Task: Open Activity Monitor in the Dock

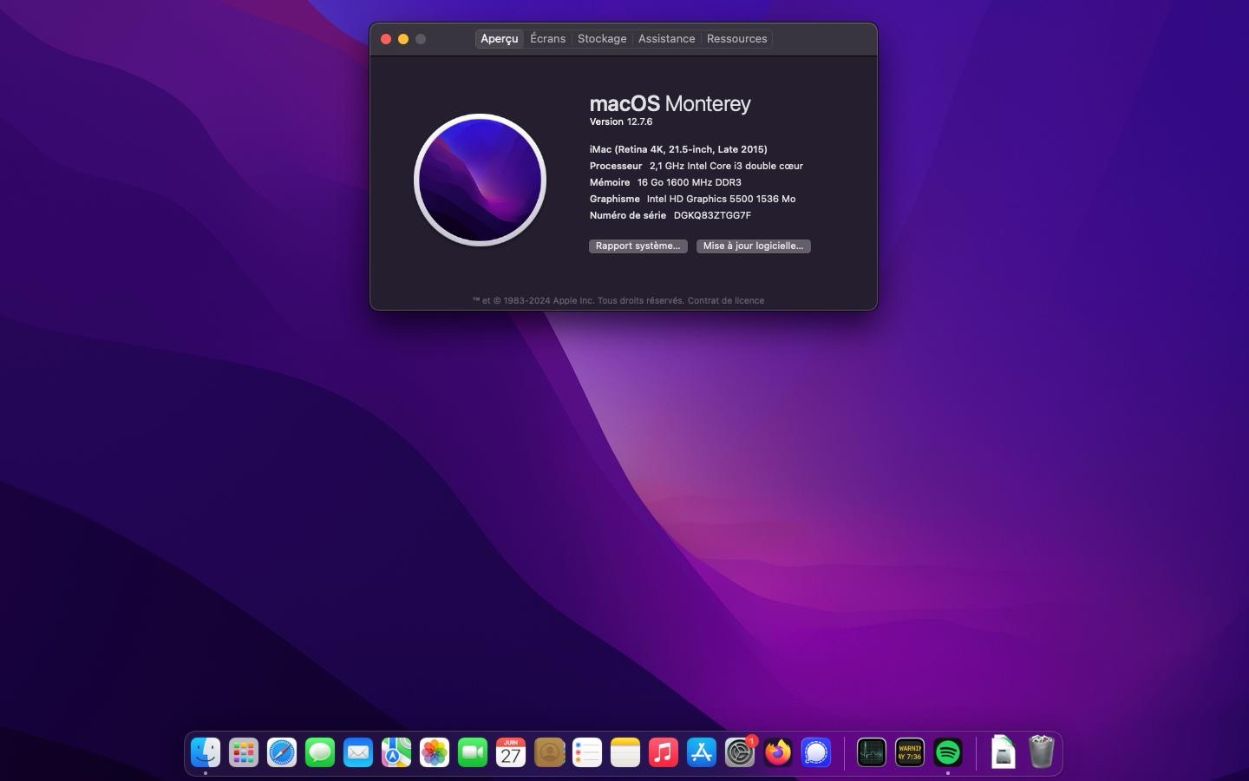Action: (x=872, y=752)
